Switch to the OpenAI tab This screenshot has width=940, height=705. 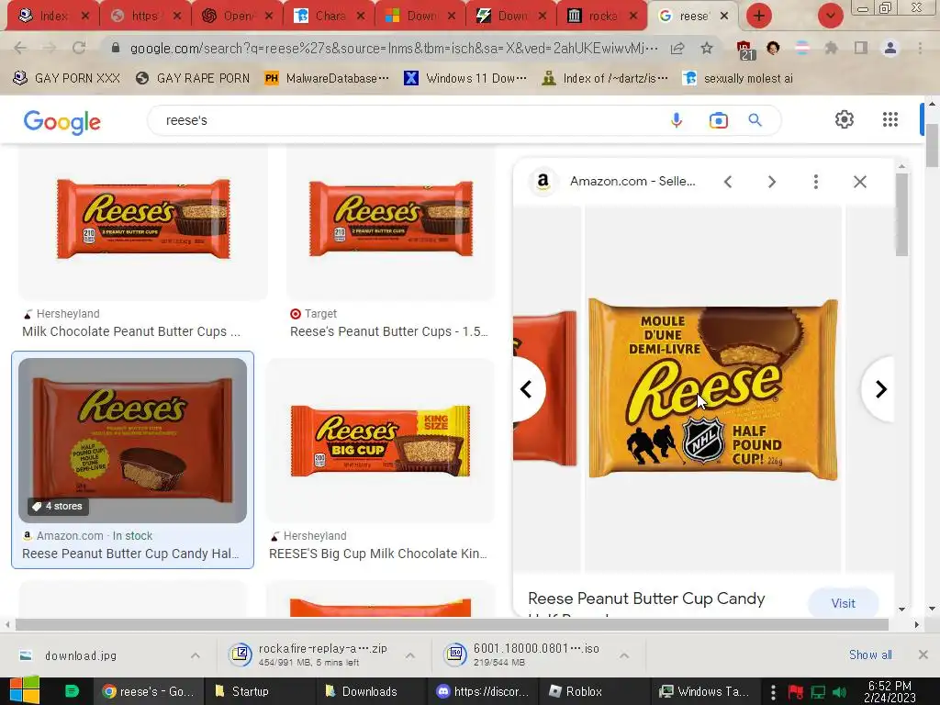point(238,16)
